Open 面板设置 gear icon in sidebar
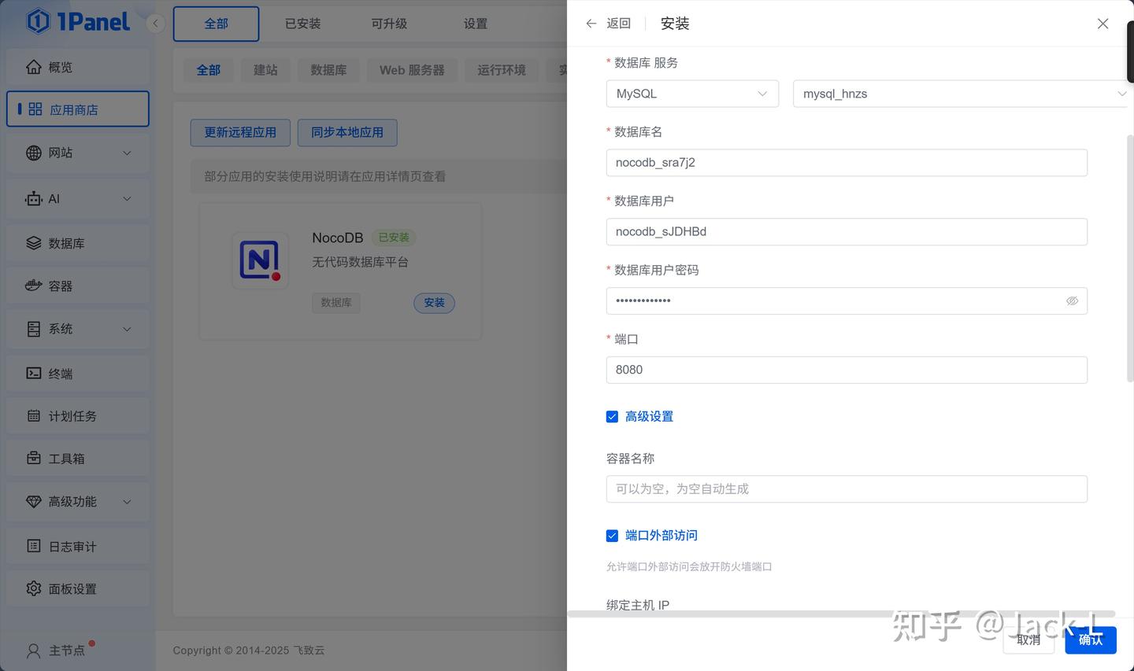Screen dimensions: 1134x671 [x=34, y=588]
